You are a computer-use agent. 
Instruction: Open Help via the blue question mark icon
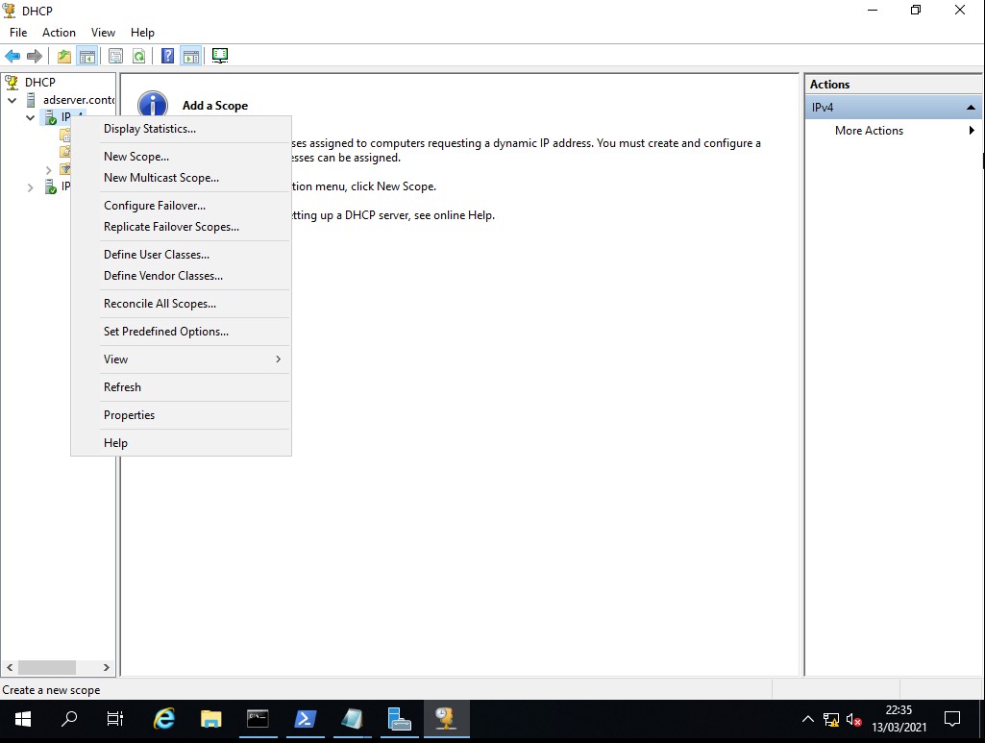(168, 57)
